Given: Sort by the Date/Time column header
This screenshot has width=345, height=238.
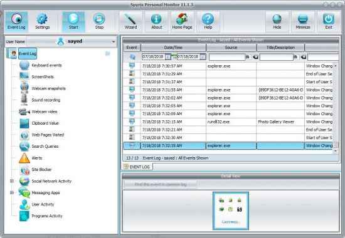Looking at the screenshot, I should coord(173,48).
